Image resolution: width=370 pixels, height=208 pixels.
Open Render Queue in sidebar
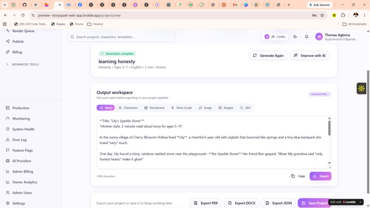click(x=20, y=31)
